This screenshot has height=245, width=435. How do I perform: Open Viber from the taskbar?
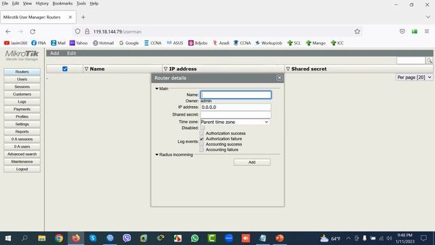[x=127, y=238]
